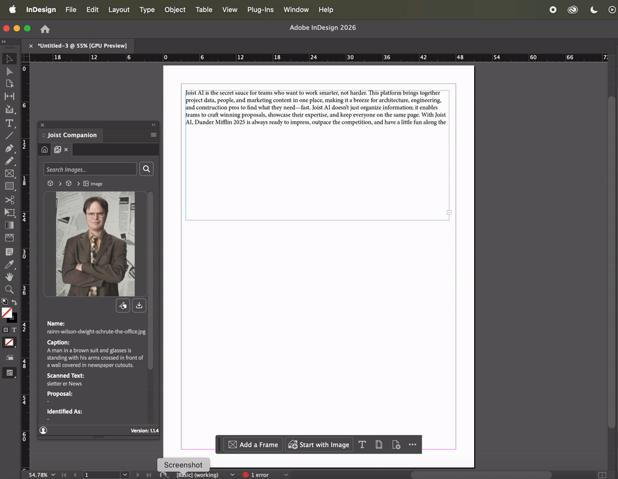Screen dimensions: 618x479
Task: Click the Search Images input field
Action: [x=90, y=169]
